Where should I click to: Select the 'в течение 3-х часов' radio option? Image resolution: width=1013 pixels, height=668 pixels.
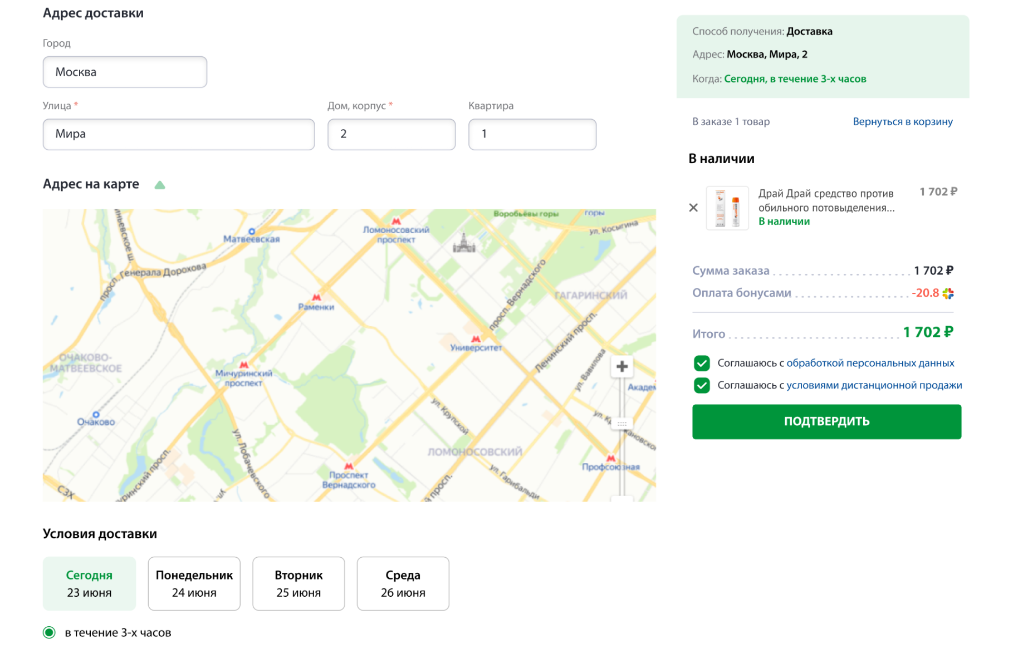click(x=50, y=632)
